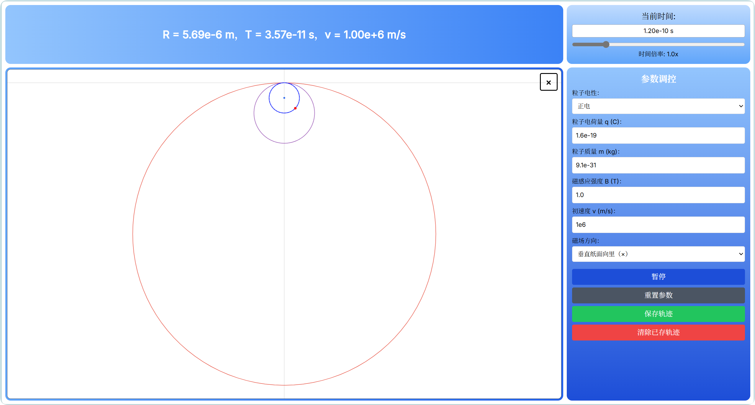Click the right end of 时间倍率 slider track
755x405 pixels.
tap(743, 44)
